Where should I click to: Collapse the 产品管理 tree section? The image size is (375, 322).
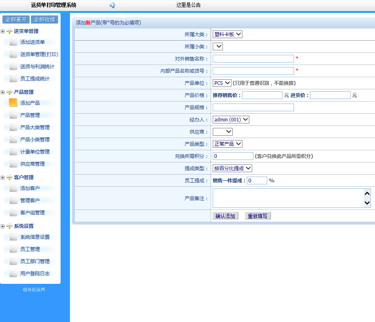click(x=2, y=92)
